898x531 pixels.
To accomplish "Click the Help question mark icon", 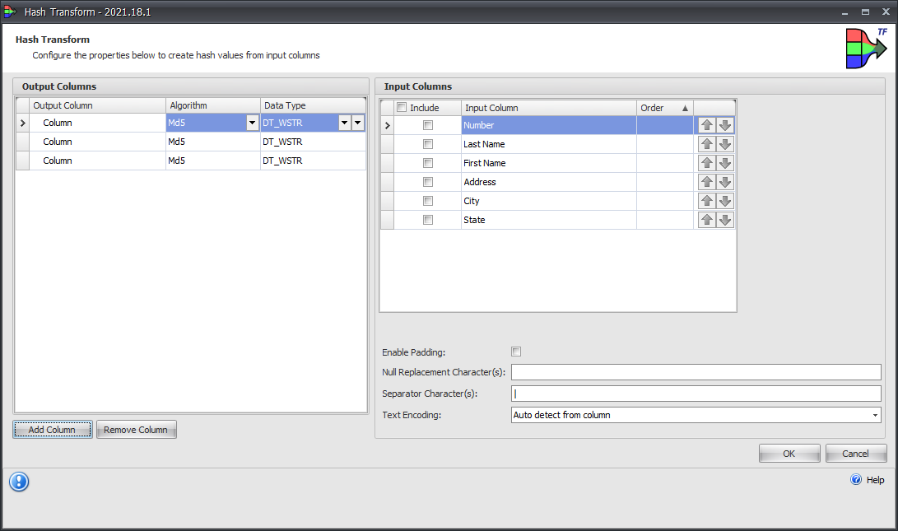I will [856, 479].
